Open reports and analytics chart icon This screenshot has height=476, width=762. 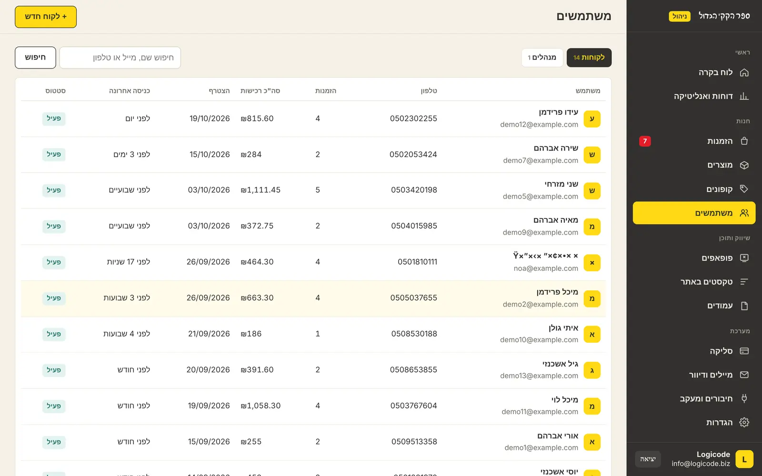[x=744, y=96]
